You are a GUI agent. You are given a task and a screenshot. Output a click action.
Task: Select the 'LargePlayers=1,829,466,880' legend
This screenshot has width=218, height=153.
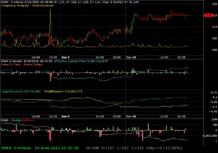click(x=21, y=92)
